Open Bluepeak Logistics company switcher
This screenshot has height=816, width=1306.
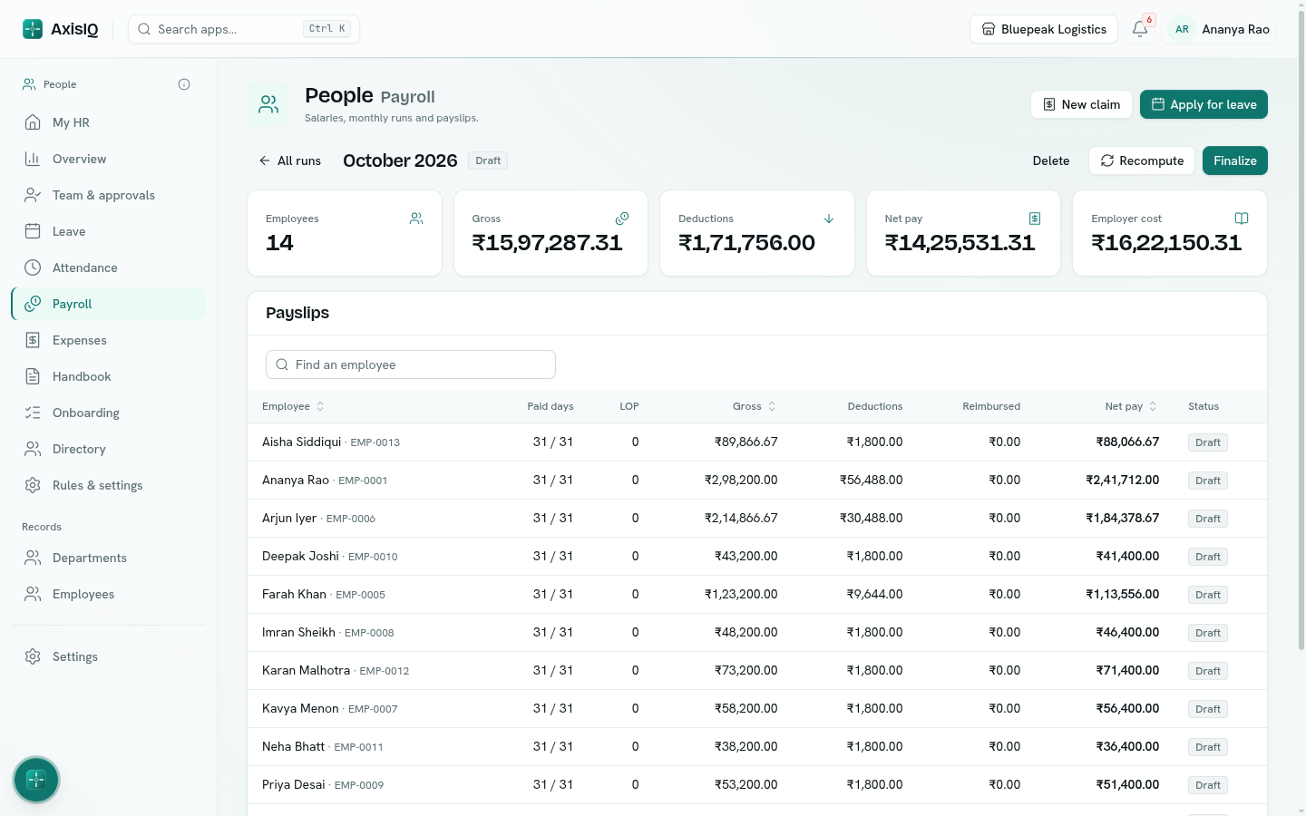tap(1044, 29)
